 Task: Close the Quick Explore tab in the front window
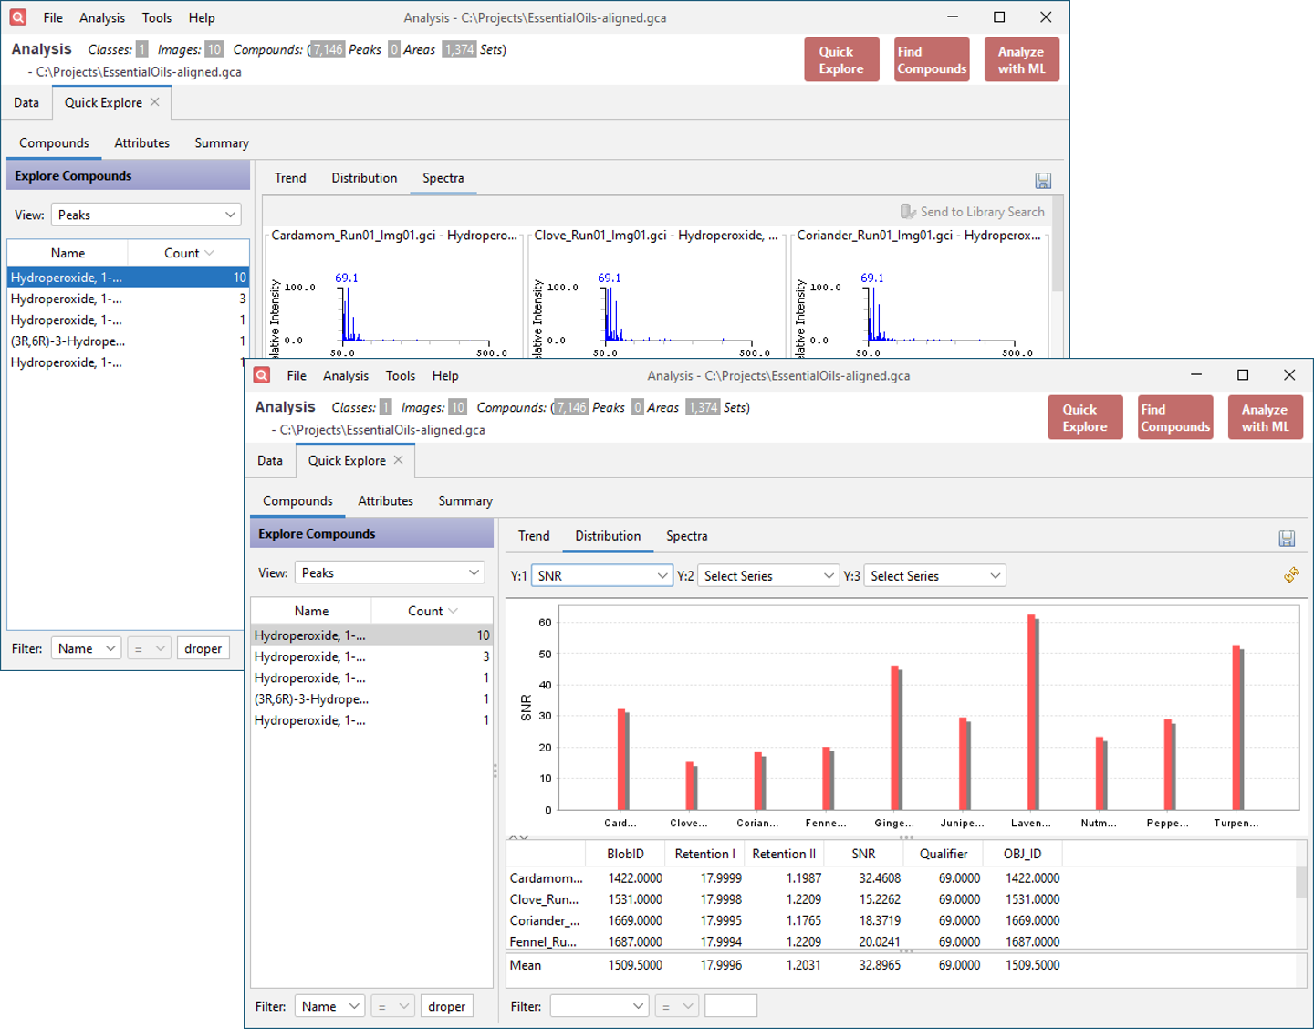click(399, 460)
